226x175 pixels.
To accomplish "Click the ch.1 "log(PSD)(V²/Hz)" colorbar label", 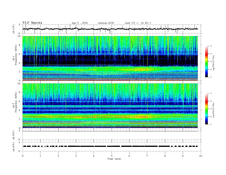I will click(214, 63).
